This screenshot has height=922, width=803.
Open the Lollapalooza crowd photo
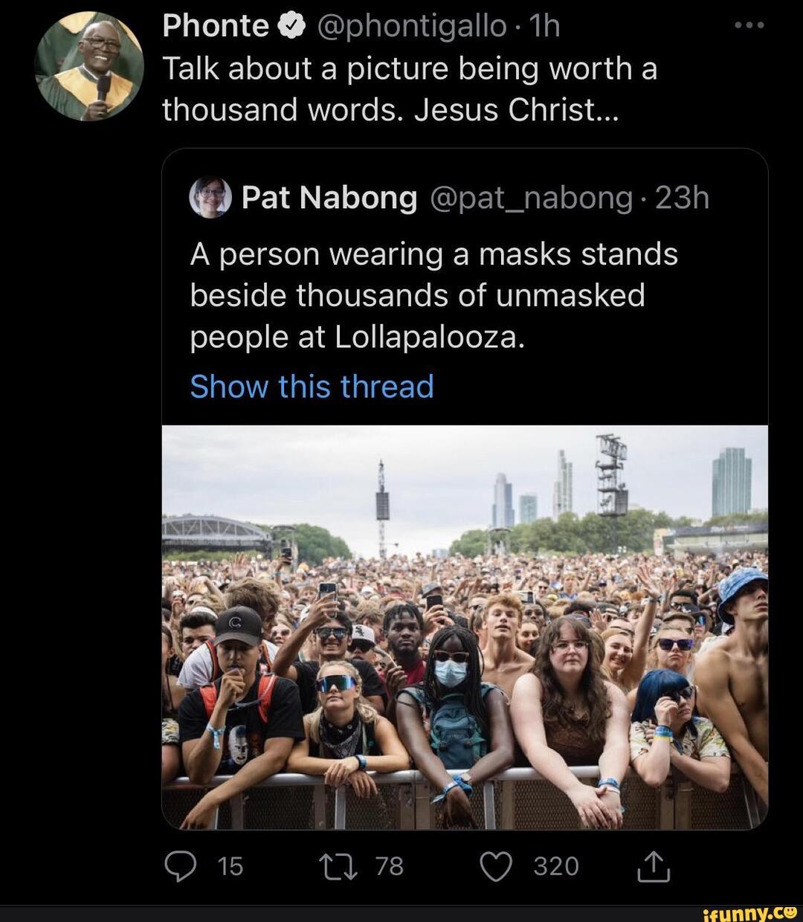pos(465,627)
